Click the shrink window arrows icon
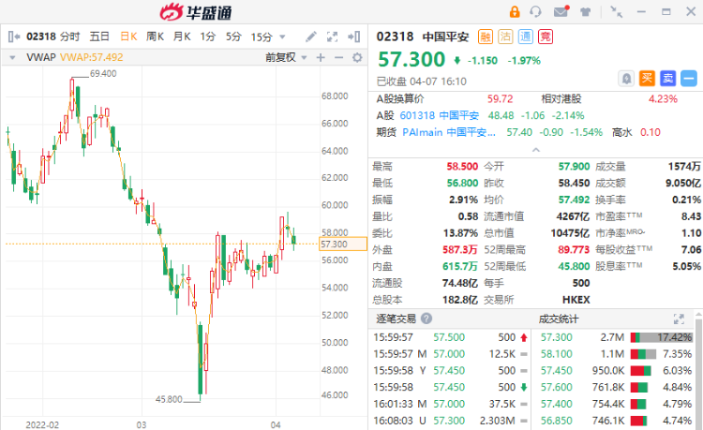 [x=616, y=11]
